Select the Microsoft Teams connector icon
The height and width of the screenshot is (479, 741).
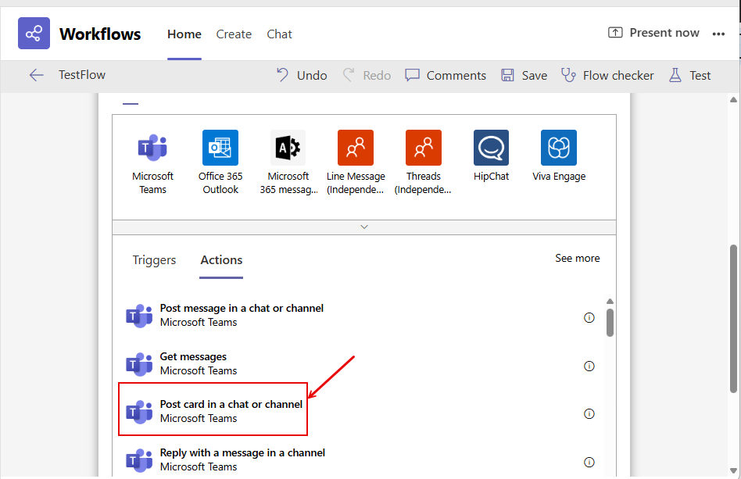(x=152, y=148)
